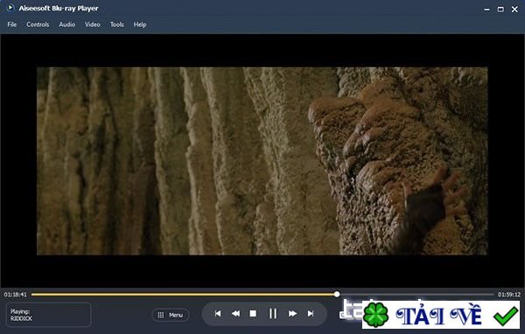The width and height of the screenshot is (525, 334).
Task: Maximize the Blu-ray Player window
Action: [500, 10]
